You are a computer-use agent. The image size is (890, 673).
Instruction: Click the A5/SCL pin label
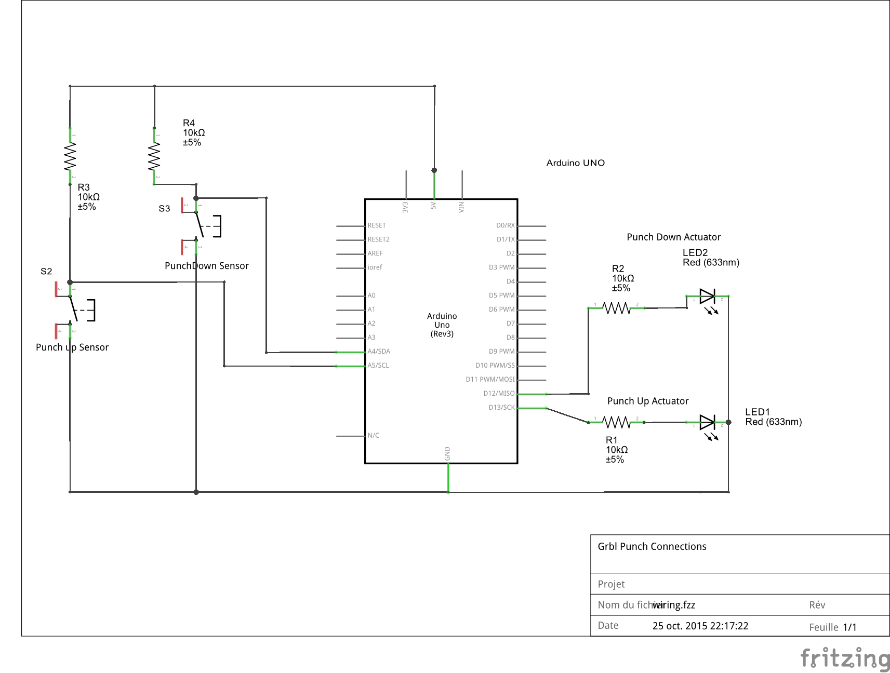pos(378,366)
